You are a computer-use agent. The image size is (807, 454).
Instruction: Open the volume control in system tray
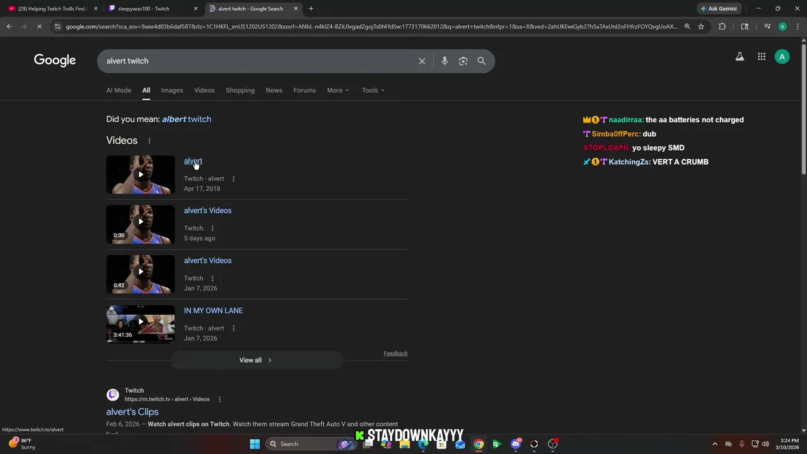pyautogui.click(x=765, y=444)
